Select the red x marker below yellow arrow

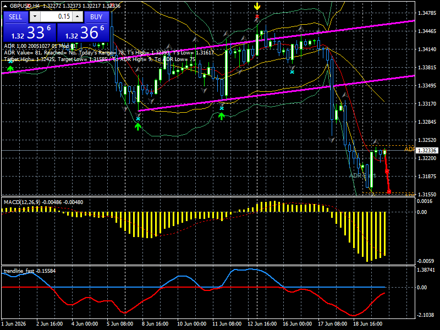(x=257, y=18)
